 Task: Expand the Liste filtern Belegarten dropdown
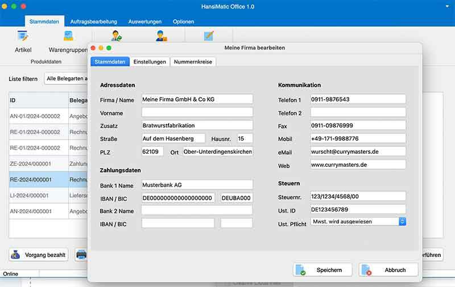click(x=66, y=78)
